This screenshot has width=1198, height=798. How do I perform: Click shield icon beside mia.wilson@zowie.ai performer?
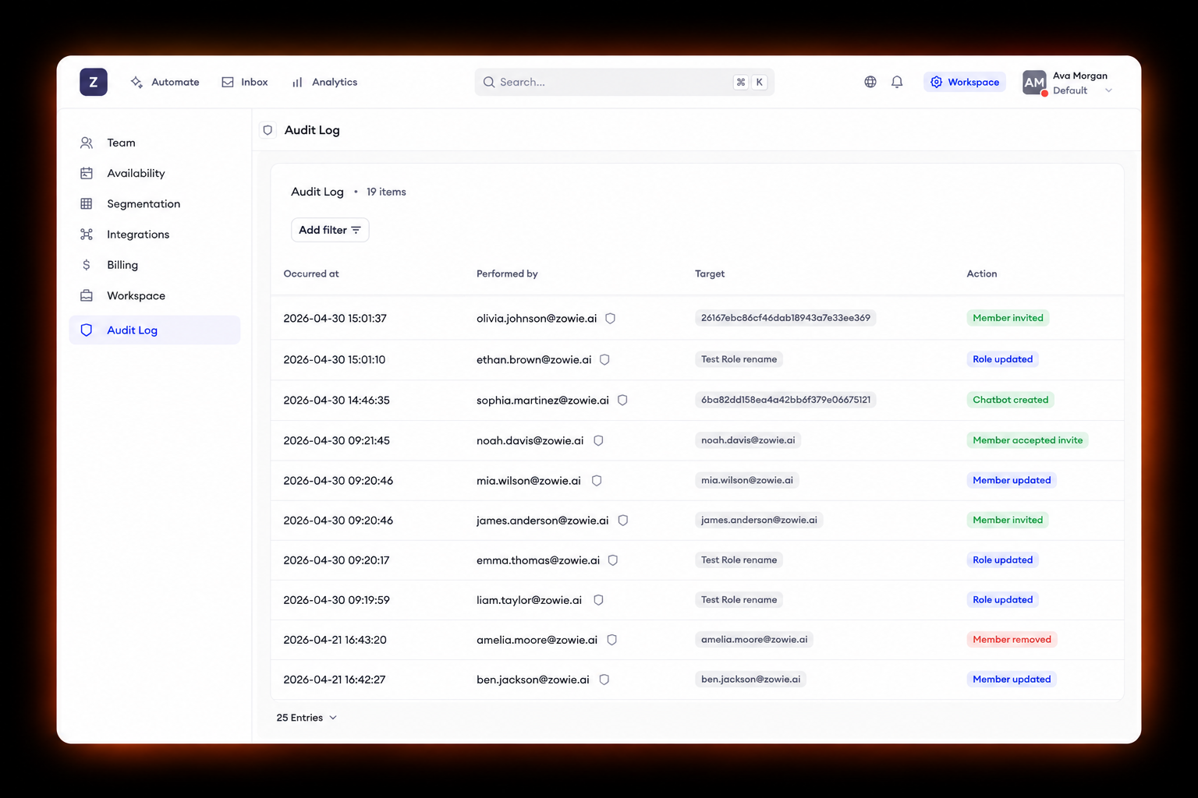click(x=597, y=480)
